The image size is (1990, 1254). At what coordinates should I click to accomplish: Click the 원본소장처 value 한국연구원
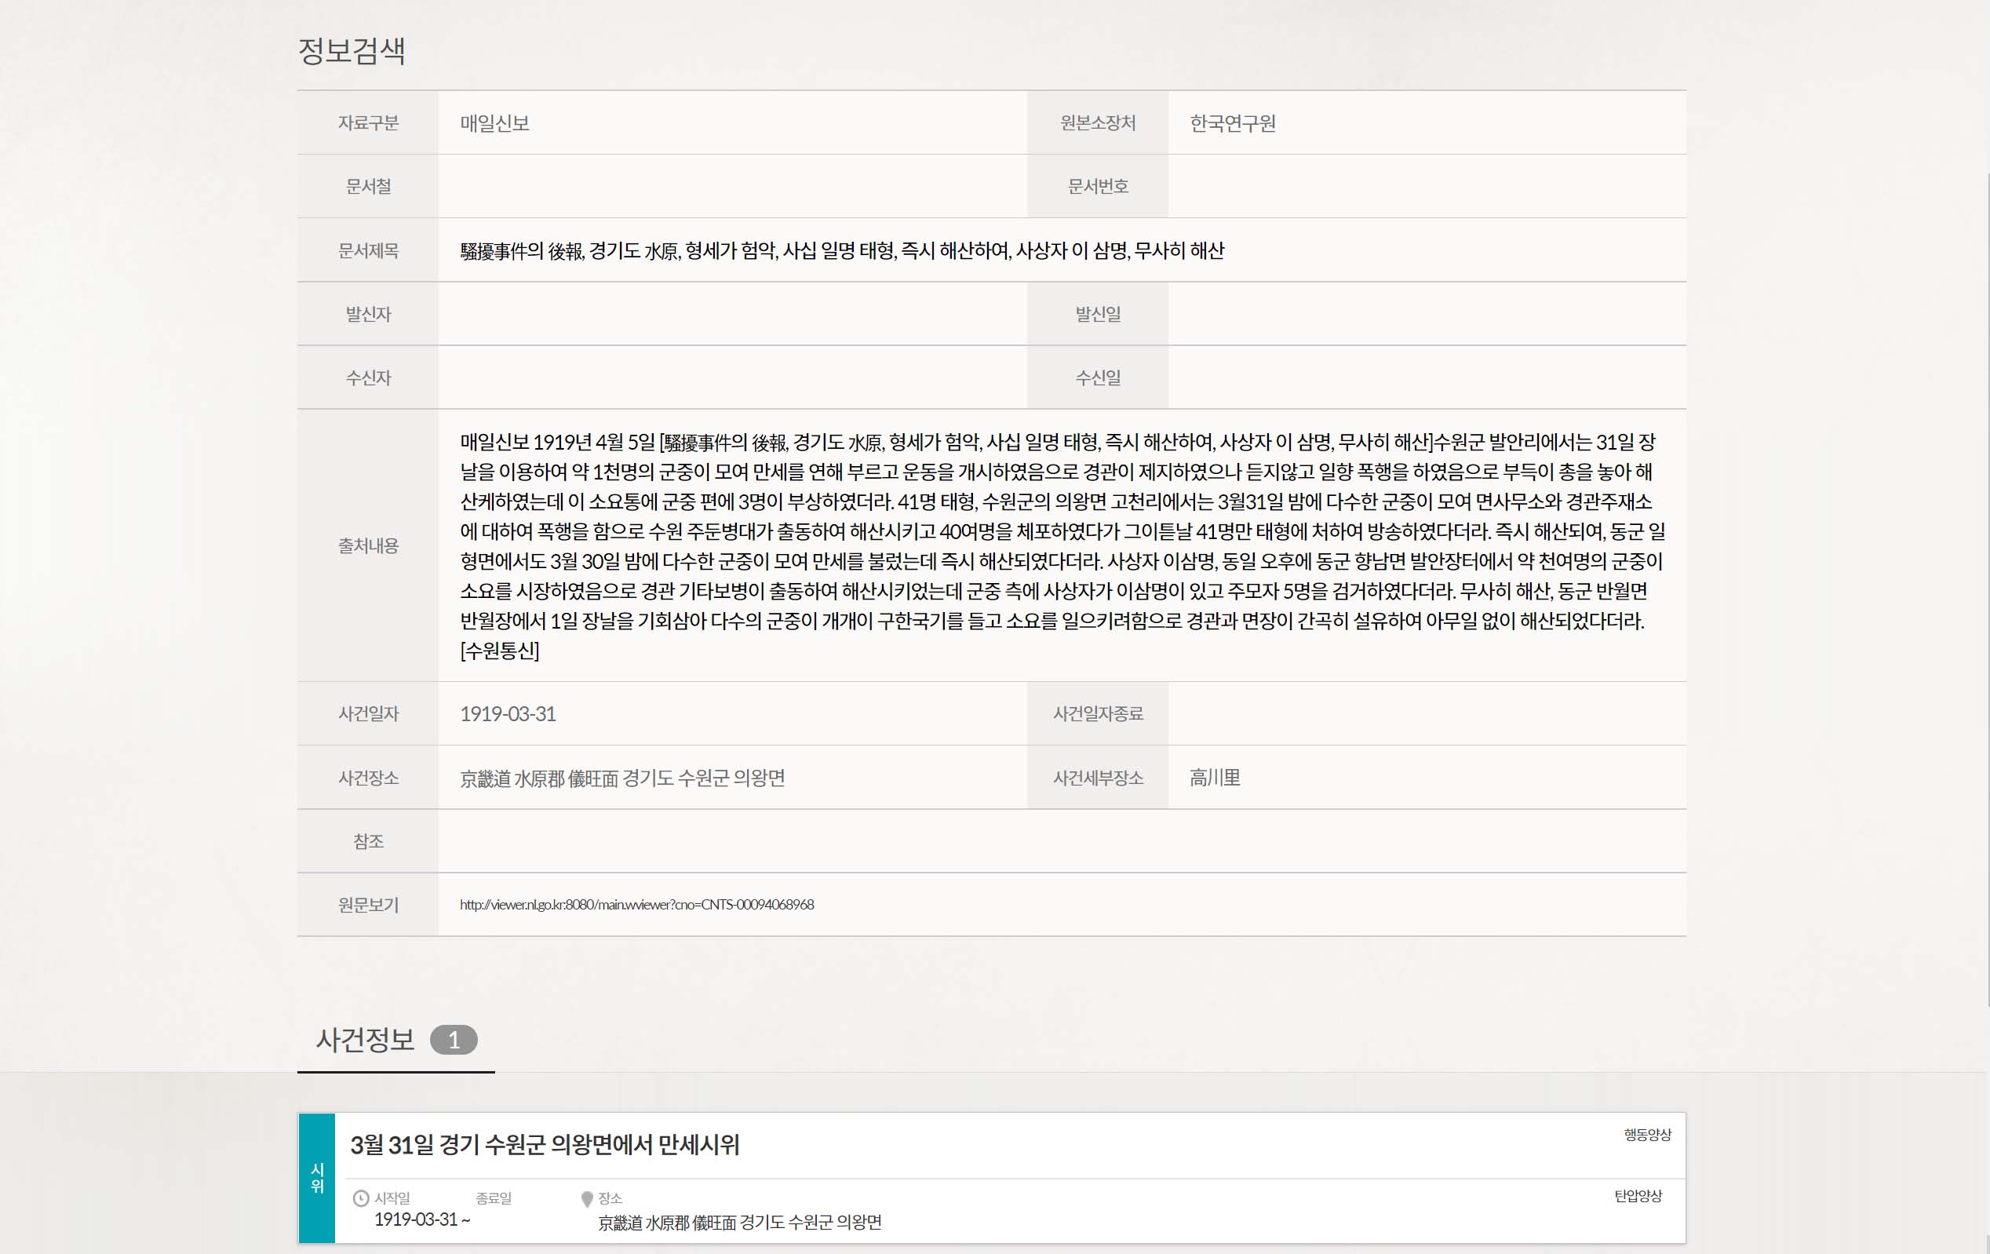pyautogui.click(x=1232, y=123)
